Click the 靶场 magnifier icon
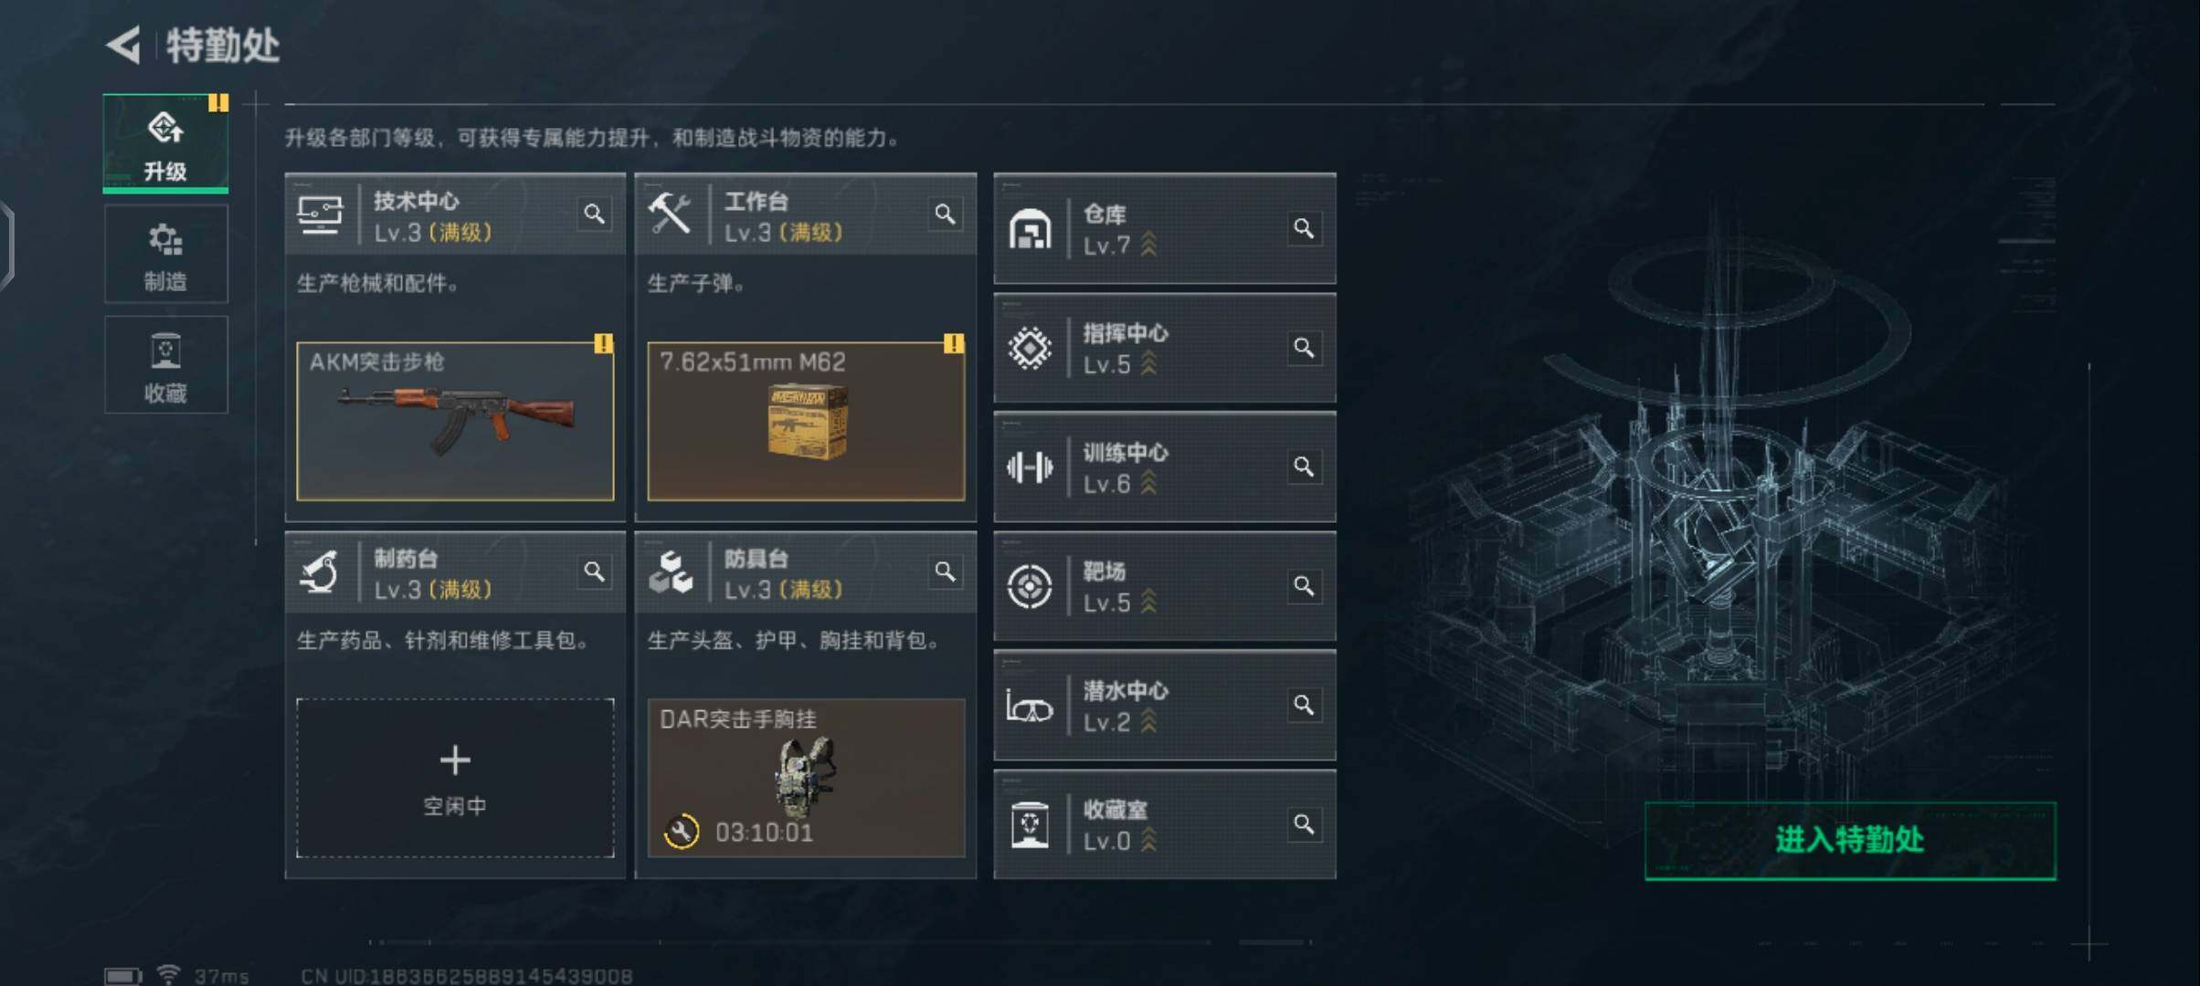The image size is (2200, 986). pos(1304,586)
